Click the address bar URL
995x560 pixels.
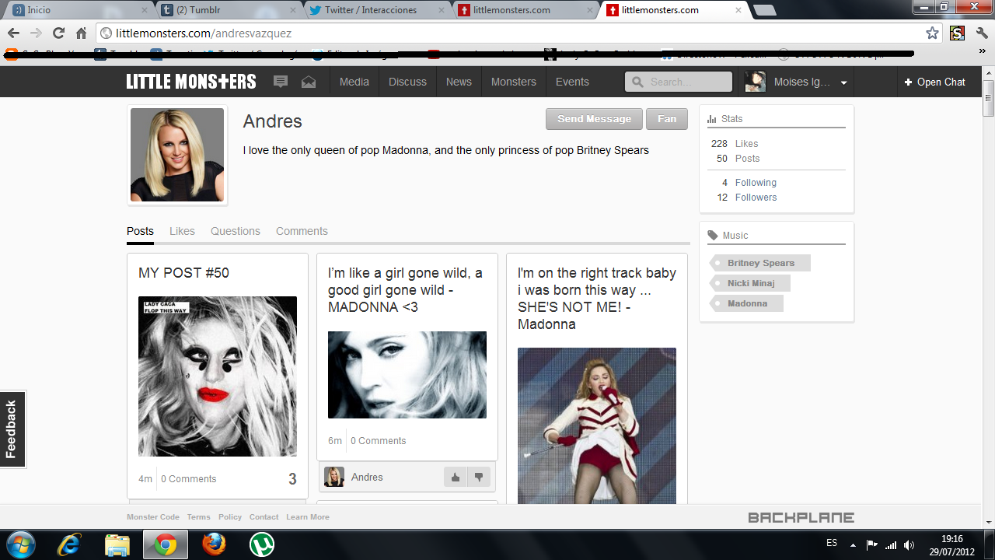(x=204, y=33)
